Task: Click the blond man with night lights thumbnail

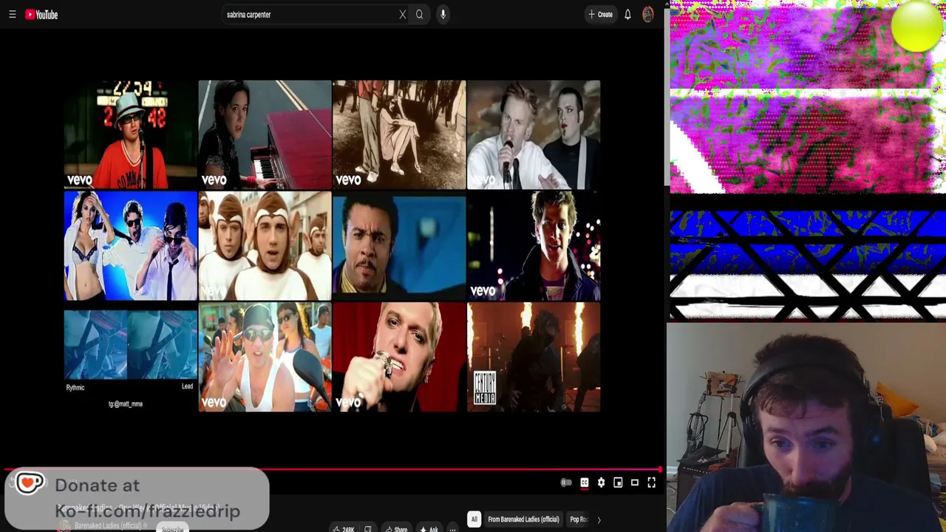Action: click(534, 246)
